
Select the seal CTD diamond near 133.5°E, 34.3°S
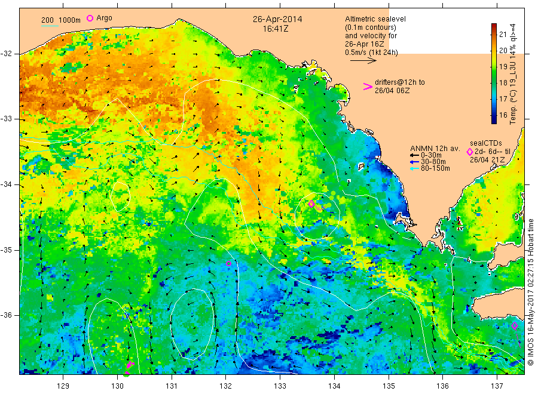pyautogui.click(x=311, y=204)
